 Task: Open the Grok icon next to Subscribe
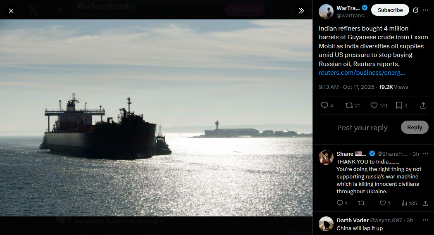(415, 10)
